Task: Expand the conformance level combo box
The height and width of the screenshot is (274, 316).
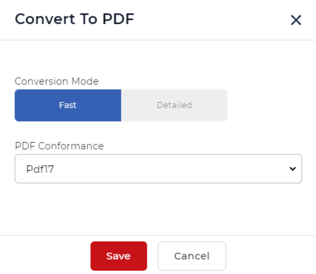Action: pos(158,169)
